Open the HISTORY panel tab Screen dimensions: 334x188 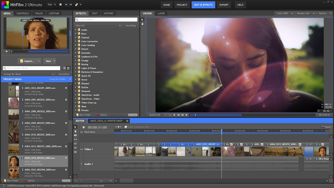tap(109, 13)
